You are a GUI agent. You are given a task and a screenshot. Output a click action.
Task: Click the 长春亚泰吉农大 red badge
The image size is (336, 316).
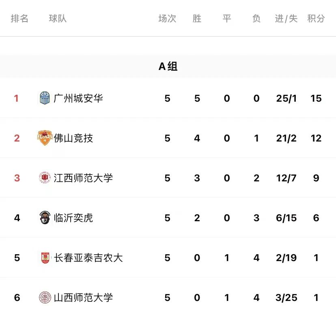(x=45, y=257)
